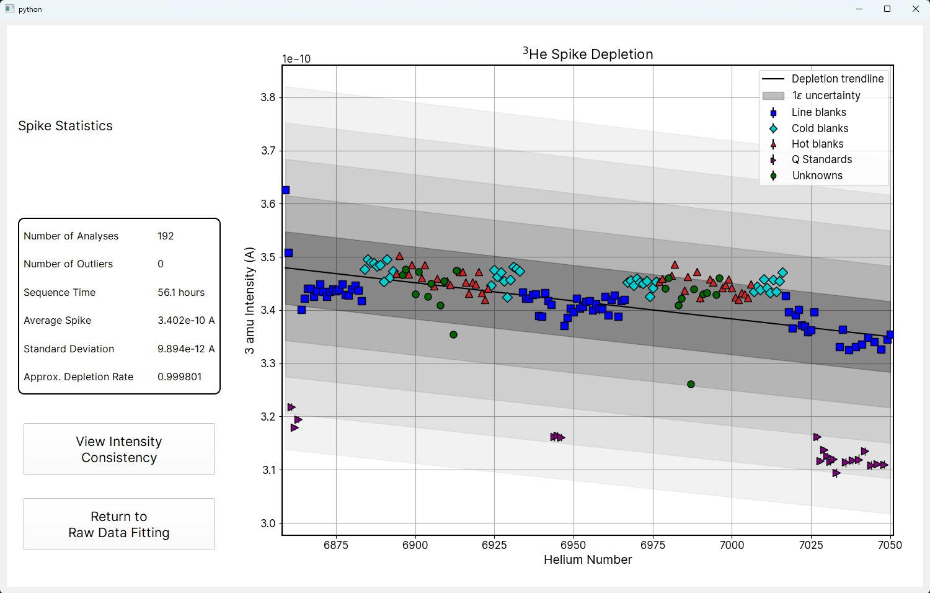Click the 'Depletion trendline' legend text
930x593 pixels.
(838, 79)
